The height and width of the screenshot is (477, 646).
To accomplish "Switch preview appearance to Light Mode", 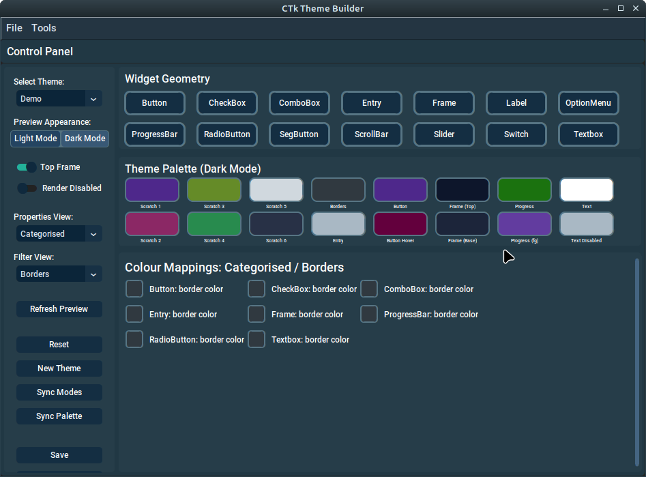I will click(x=35, y=139).
